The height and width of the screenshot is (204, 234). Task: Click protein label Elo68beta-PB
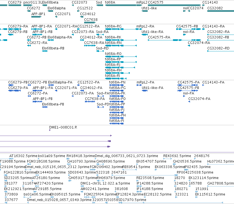click(x=53, y=104)
